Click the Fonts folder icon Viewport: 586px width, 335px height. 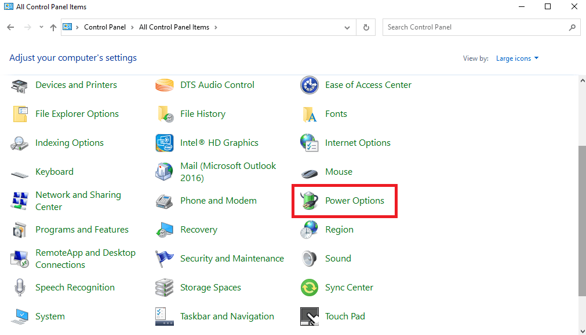[x=310, y=115]
